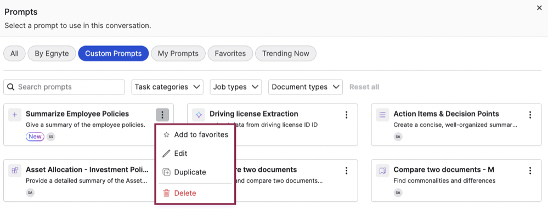Click the grid icon on Asset Allocation card

coord(15,171)
